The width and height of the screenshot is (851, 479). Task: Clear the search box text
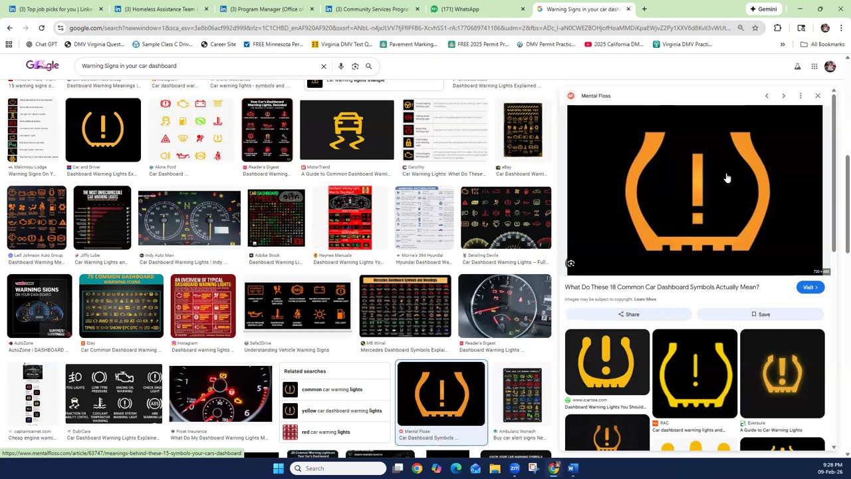[x=324, y=67]
